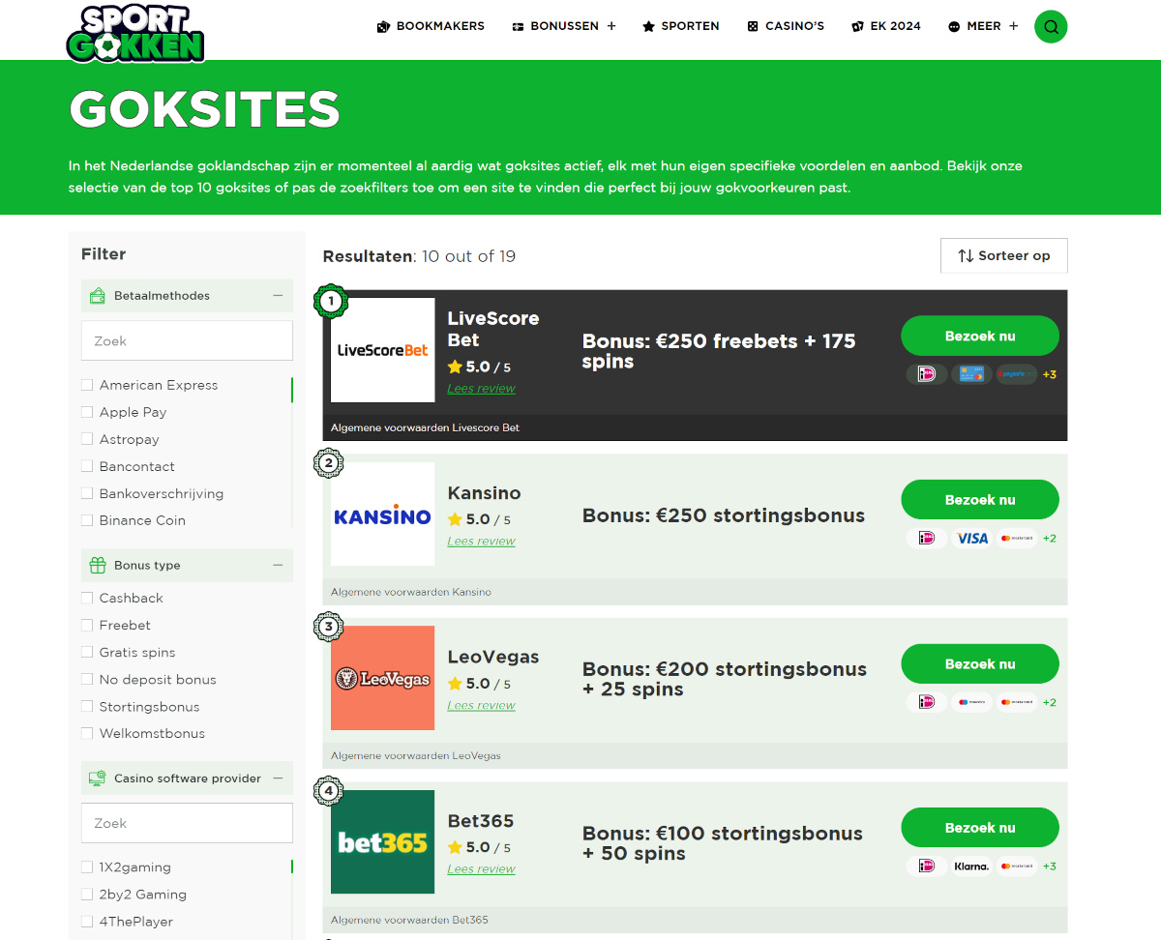Go to the SPORTEN section
Image resolution: width=1161 pixels, height=940 pixels.
pos(680,26)
